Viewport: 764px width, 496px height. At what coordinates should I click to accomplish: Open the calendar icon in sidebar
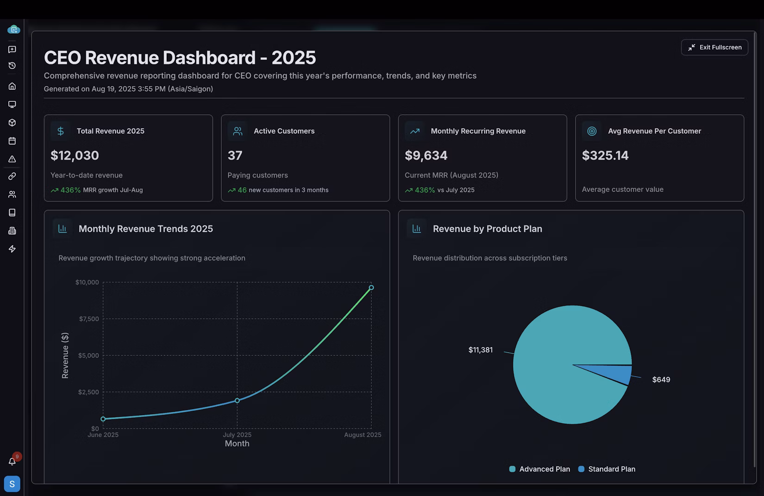tap(12, 141)
